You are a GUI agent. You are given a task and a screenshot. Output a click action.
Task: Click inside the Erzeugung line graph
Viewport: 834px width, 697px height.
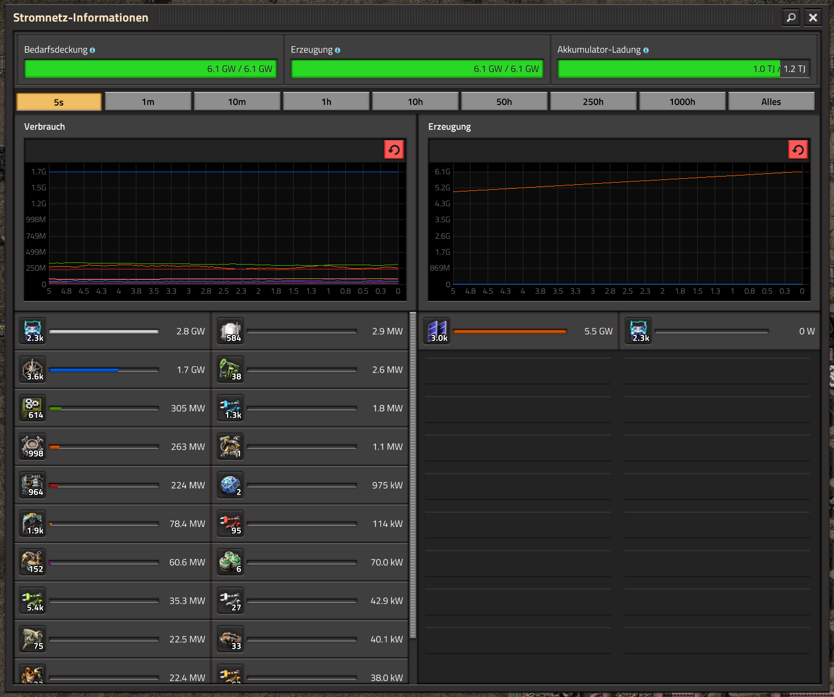click(x=620, y=231)
